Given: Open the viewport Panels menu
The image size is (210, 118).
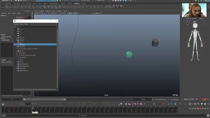Looking at the screenshot, I should tap(65, 11).
